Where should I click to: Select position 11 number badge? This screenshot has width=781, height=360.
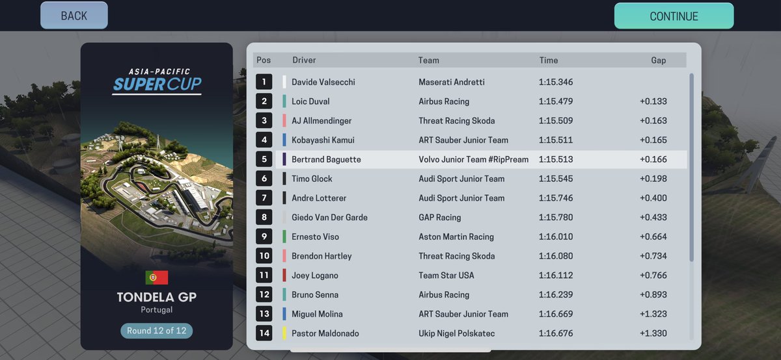click(264, 276)
